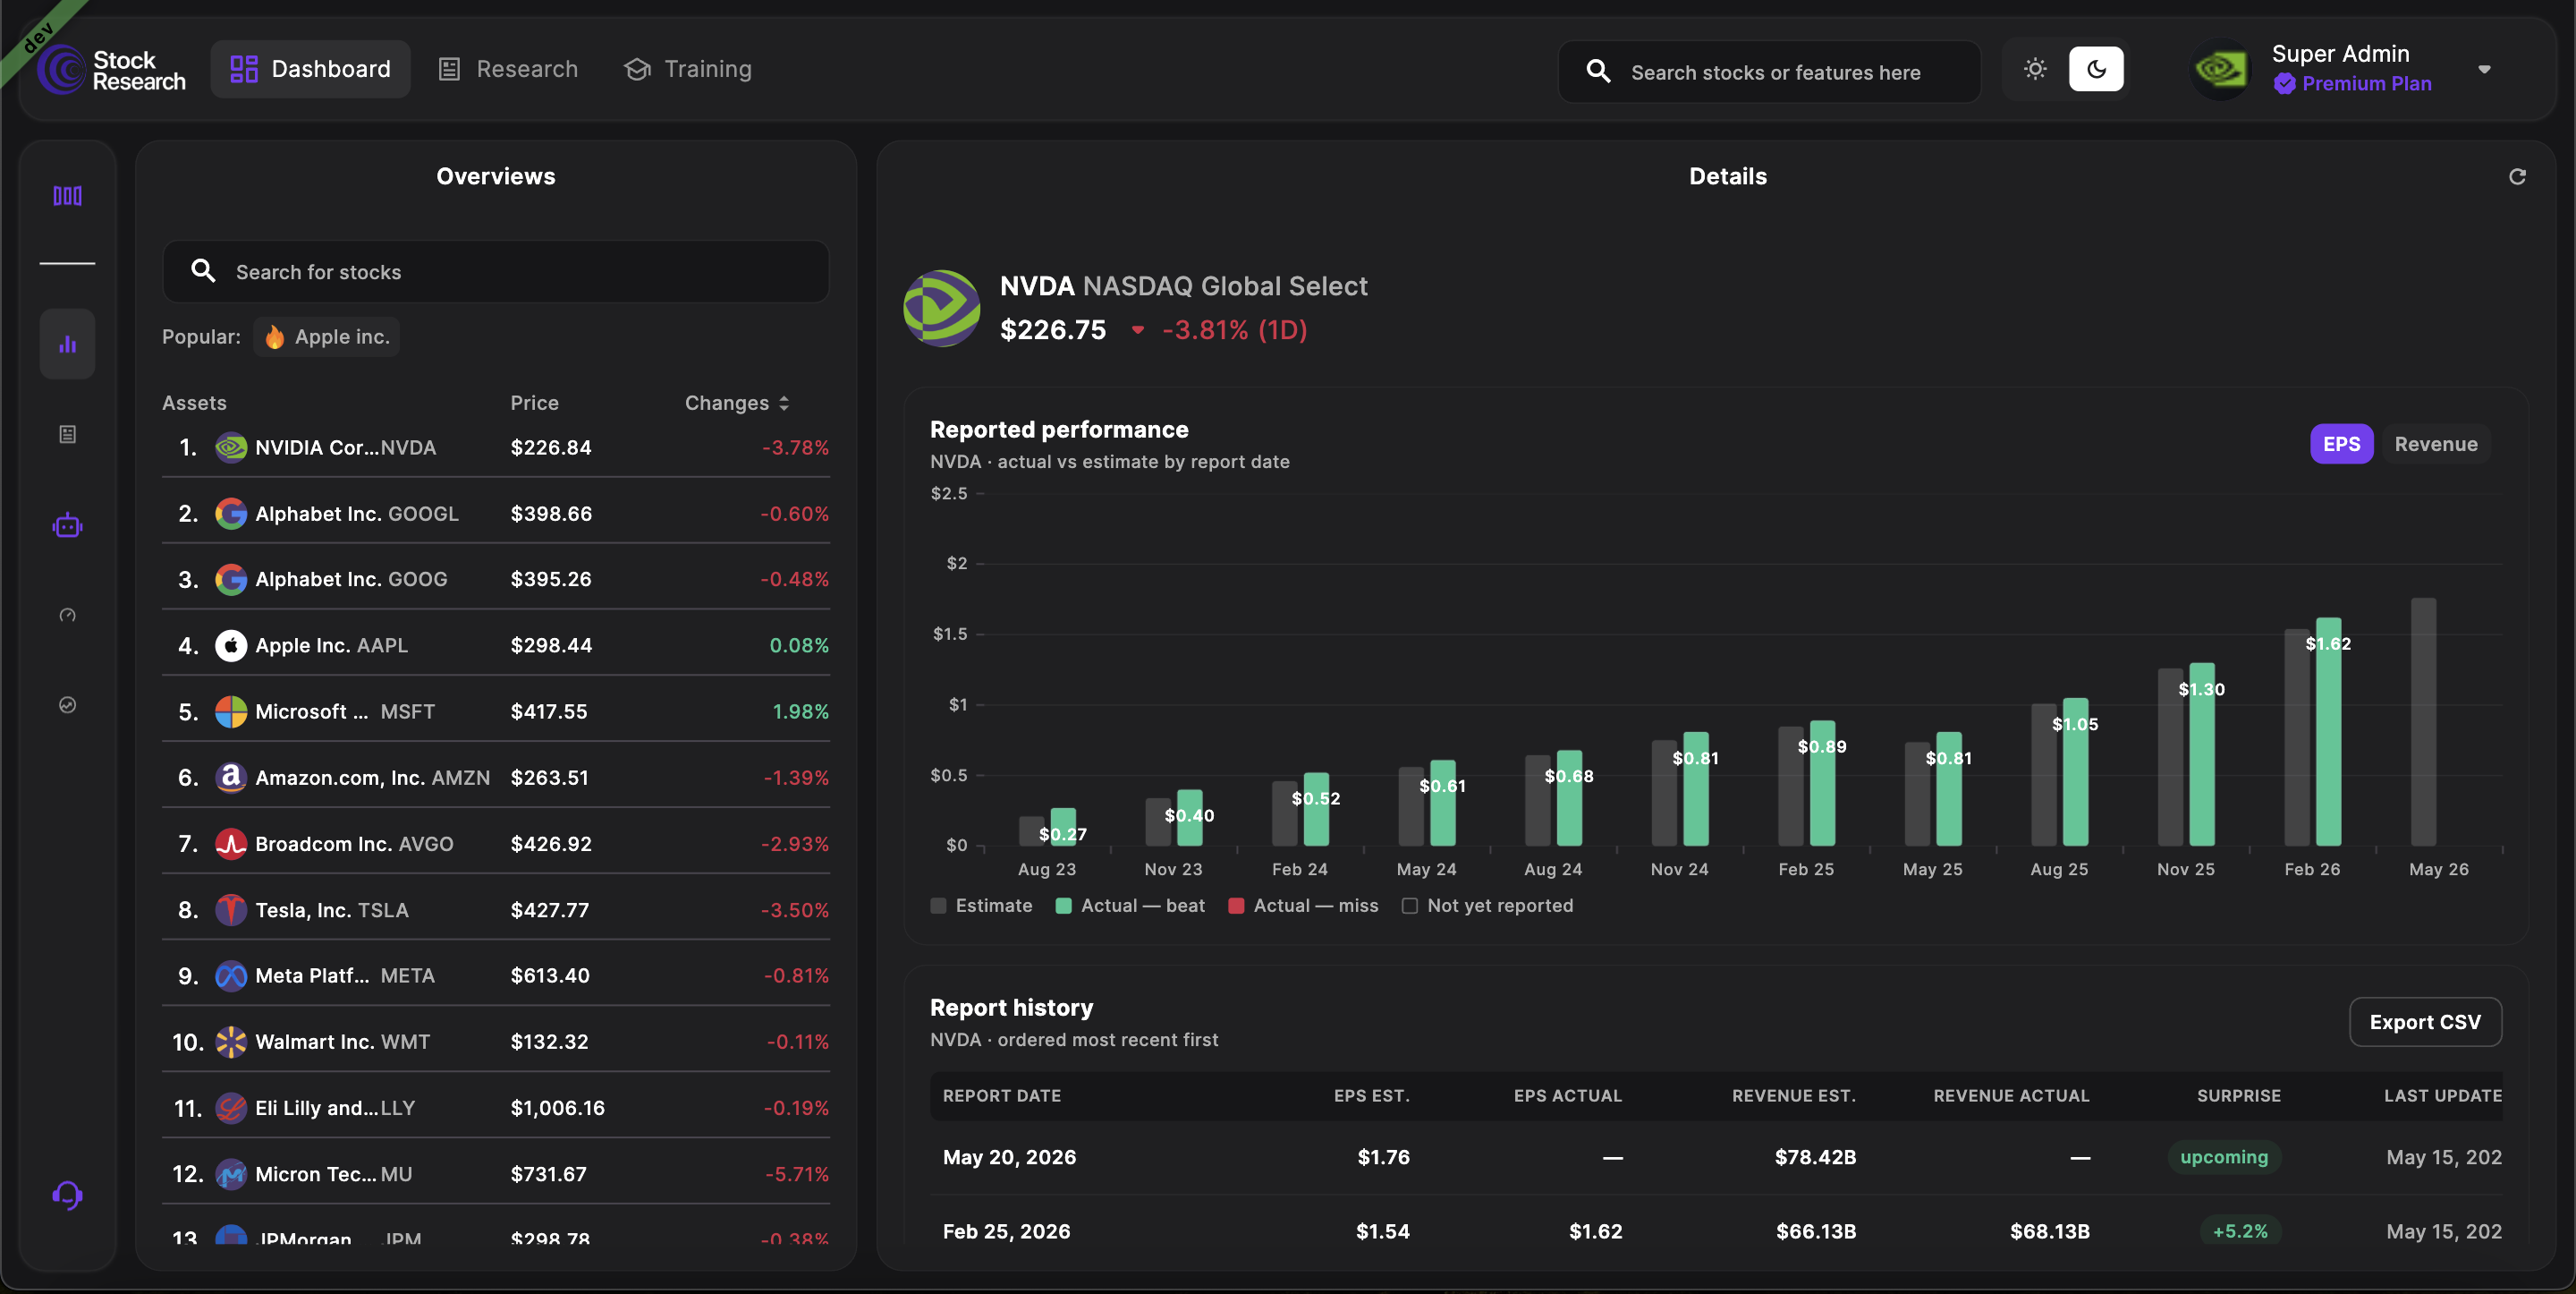Image resolution: width=2576 pixels, height=1294 pixels.
Task: Click the gauge speedometer sidebar icon
Action: pyautogui.click(x=67, y=615)
